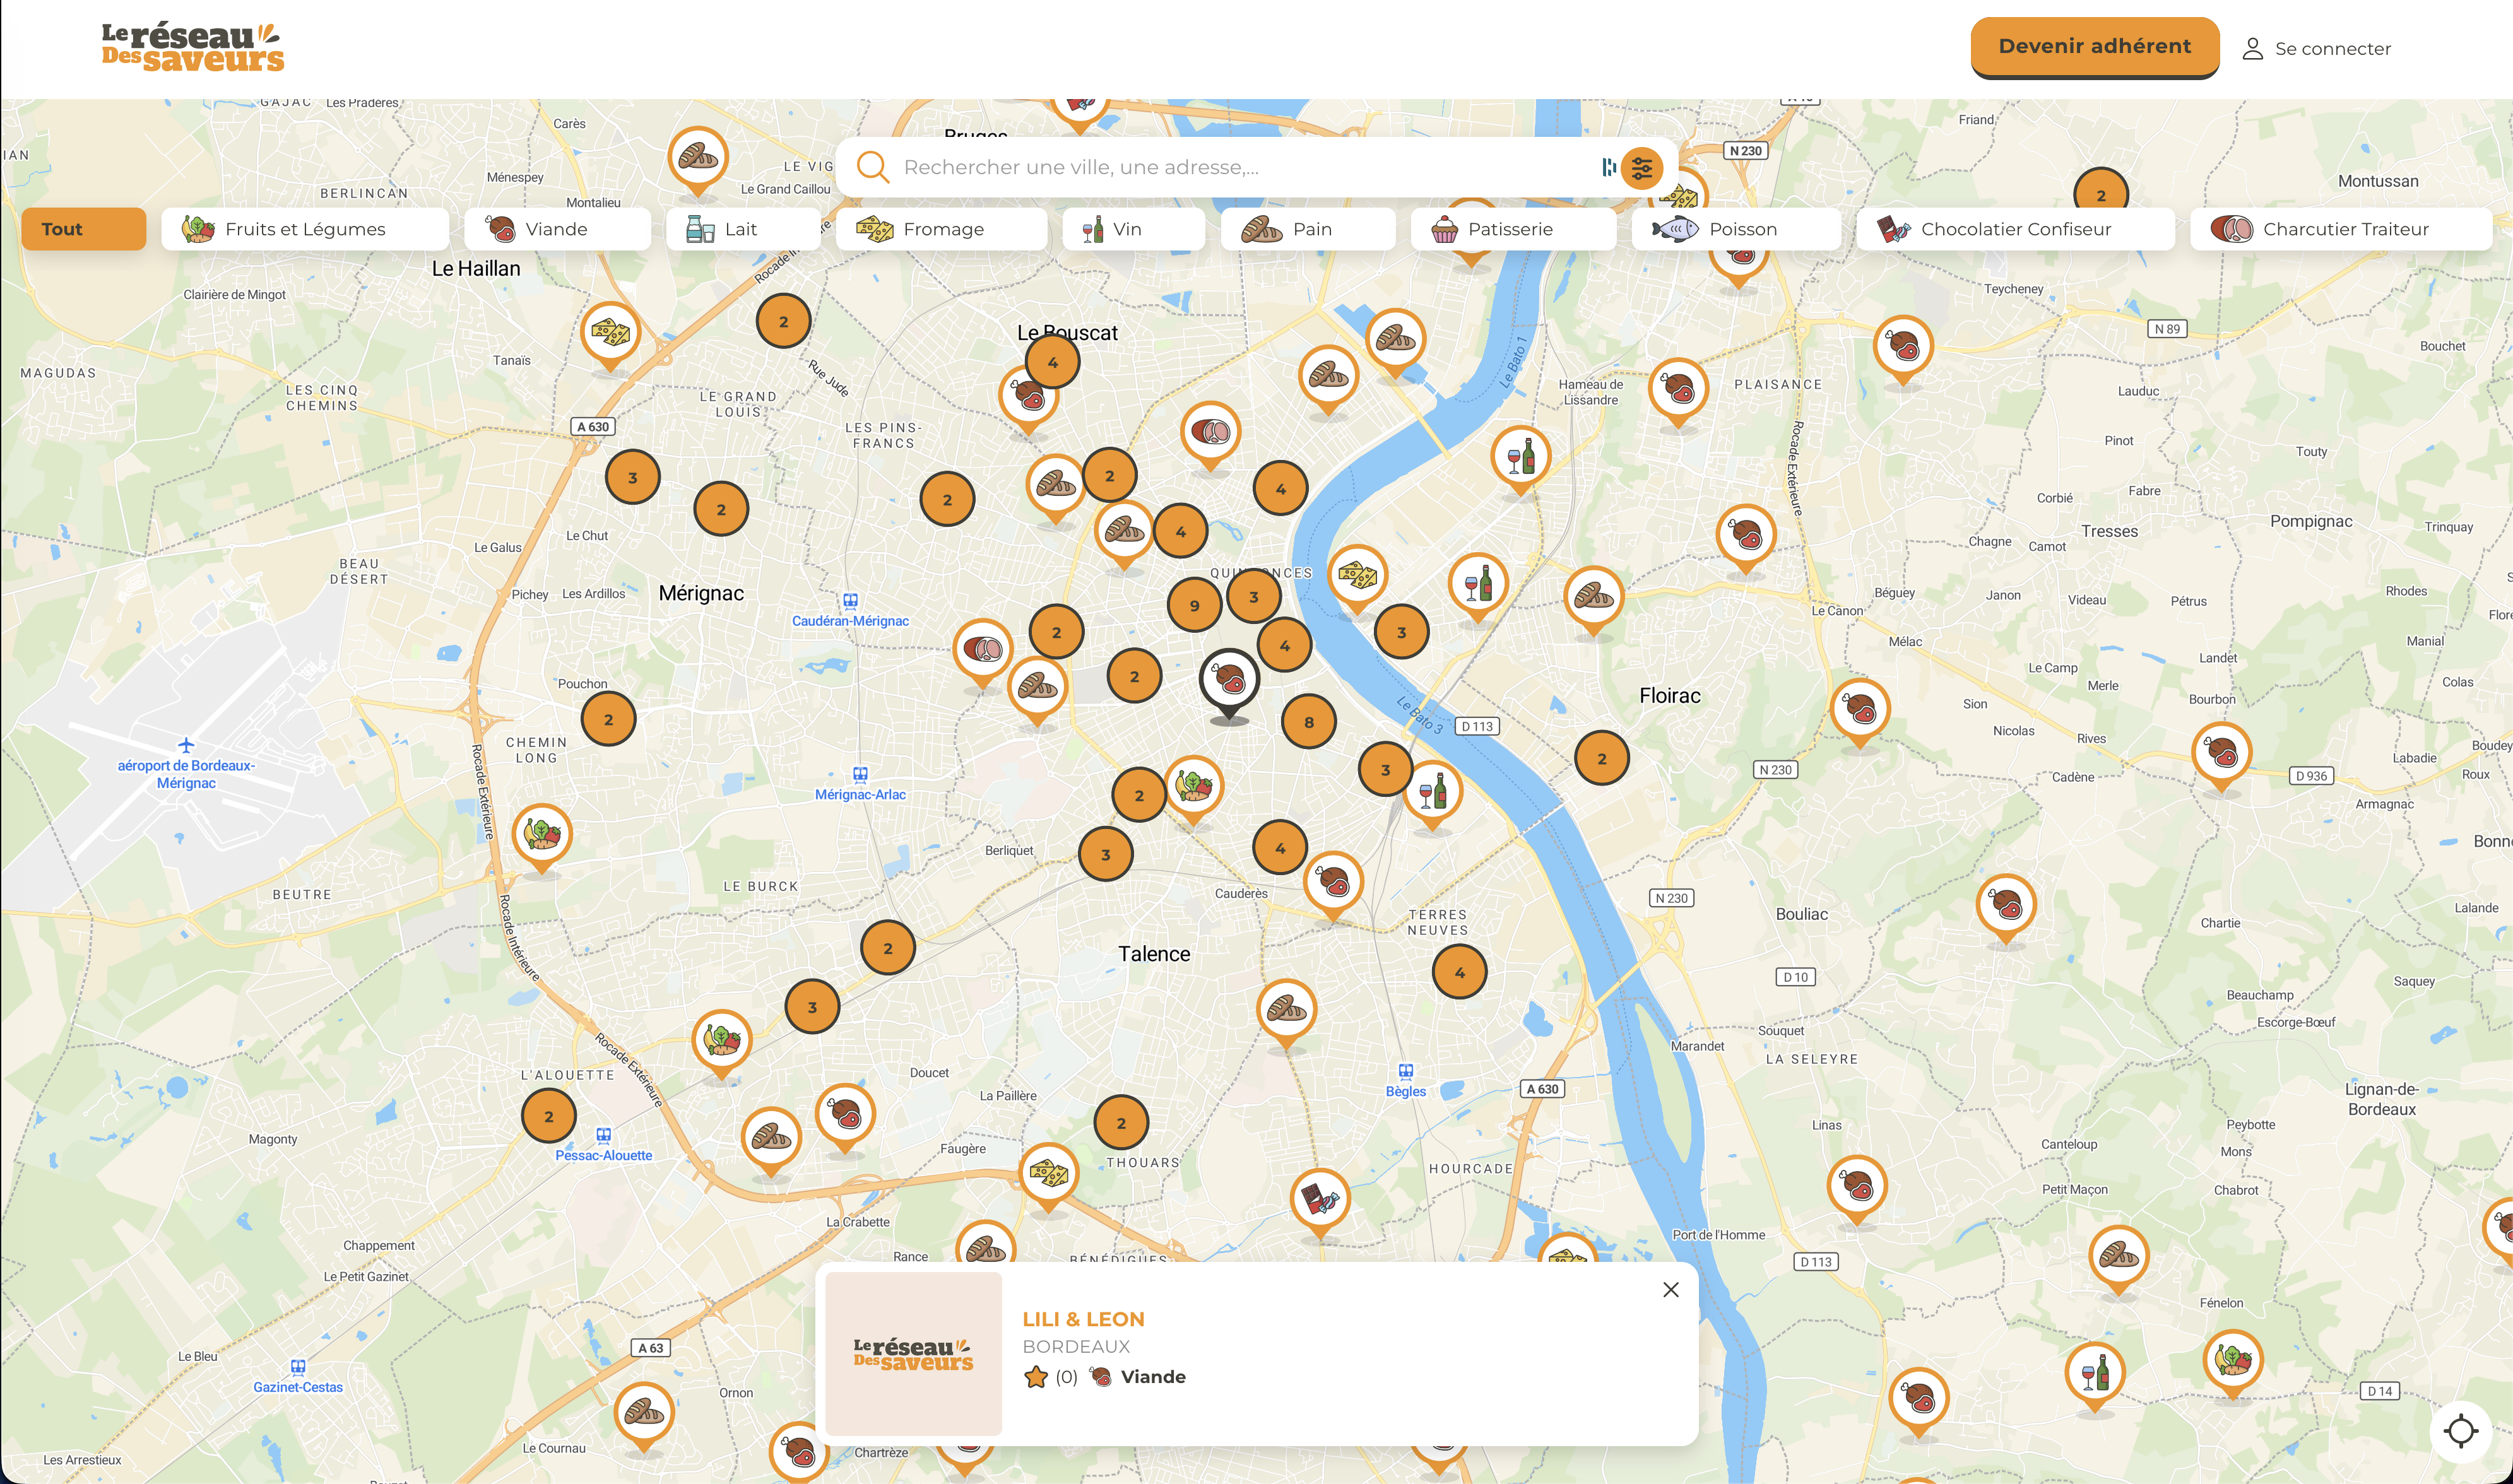The image size is (2513, 1484).
Task: Select the Chocolatier Confiseur category tab
Action: tap(2015, 229)
